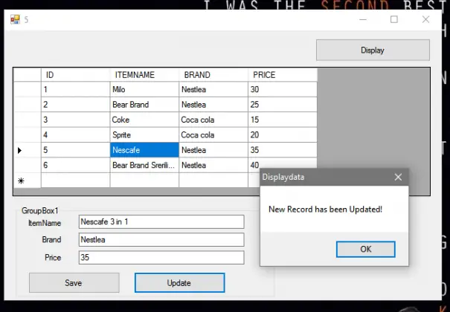Click the Update button
Image resolution: width=450 pixels, height=312 pixels.
click(180, 283)
